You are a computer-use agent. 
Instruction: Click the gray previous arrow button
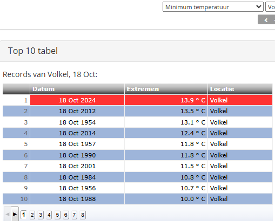tap(266, 20)
